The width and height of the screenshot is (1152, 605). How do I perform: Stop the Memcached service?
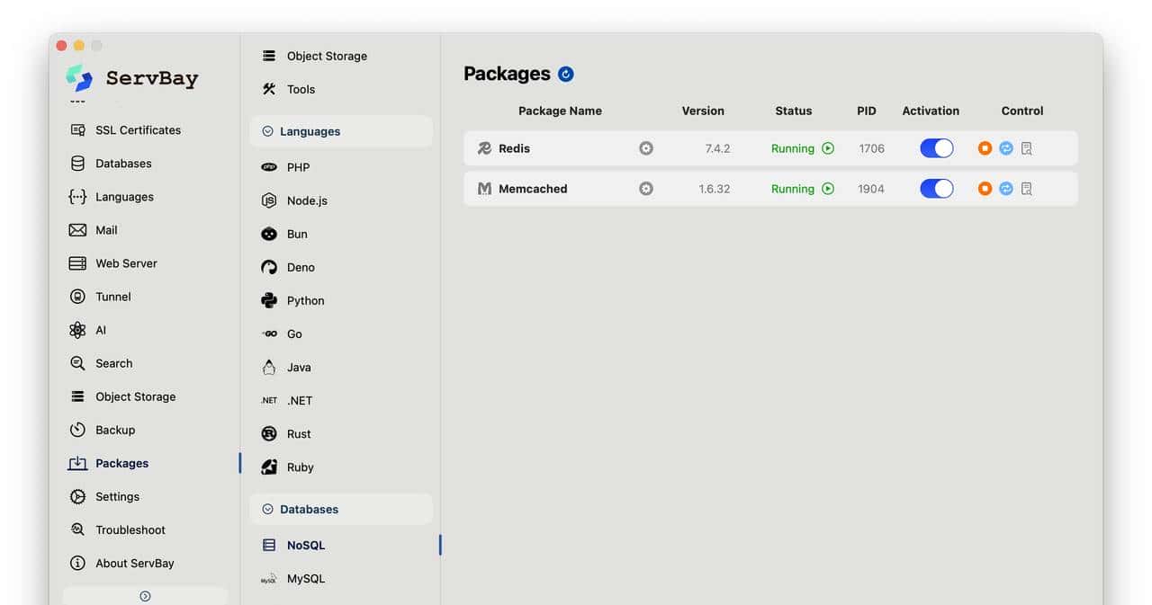coord(985,189)
